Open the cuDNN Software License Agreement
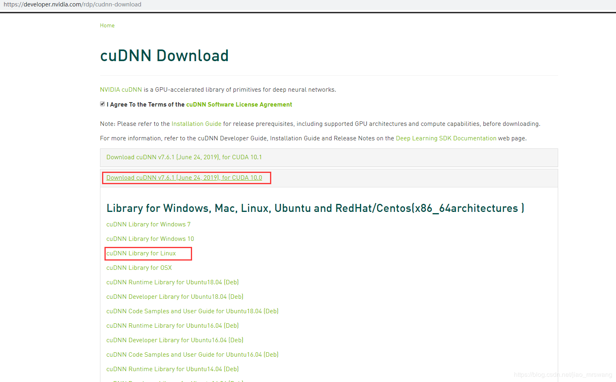Screen dimensions: 616x382 (239, 105)
